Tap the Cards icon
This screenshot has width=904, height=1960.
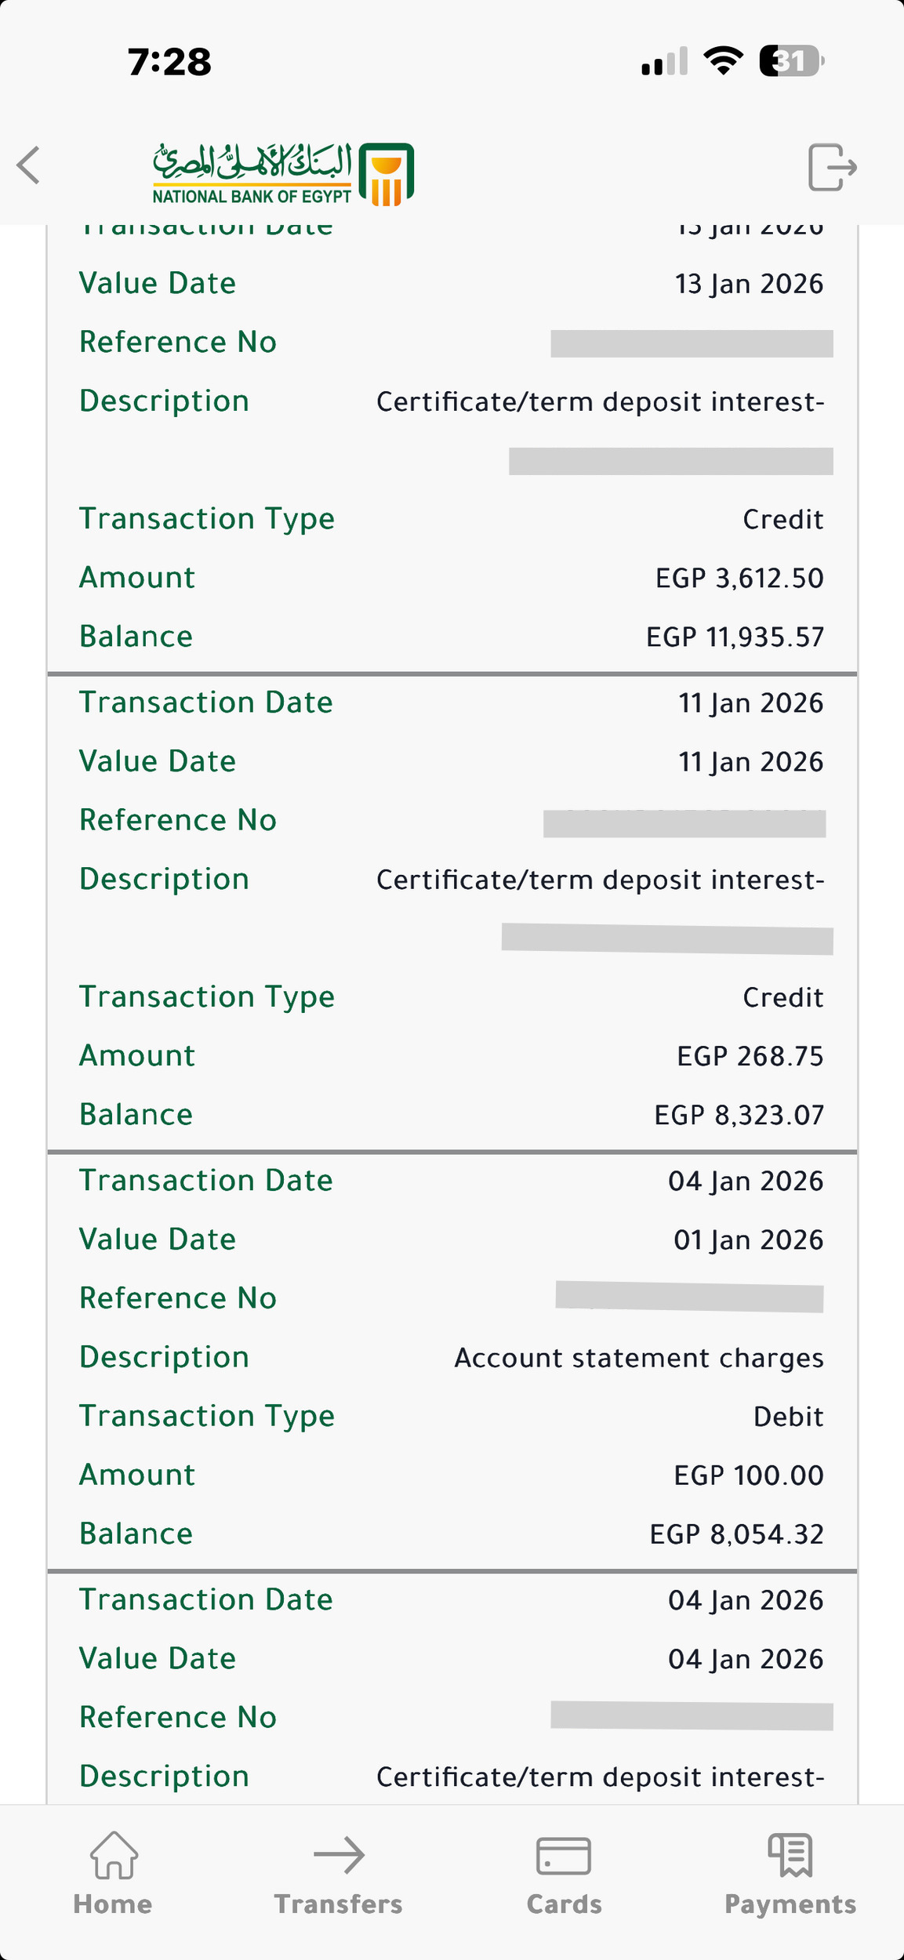click(564, 1855)
